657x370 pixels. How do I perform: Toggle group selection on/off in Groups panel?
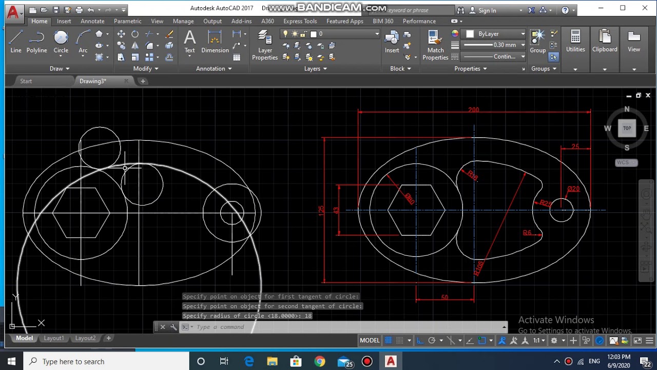553,57
